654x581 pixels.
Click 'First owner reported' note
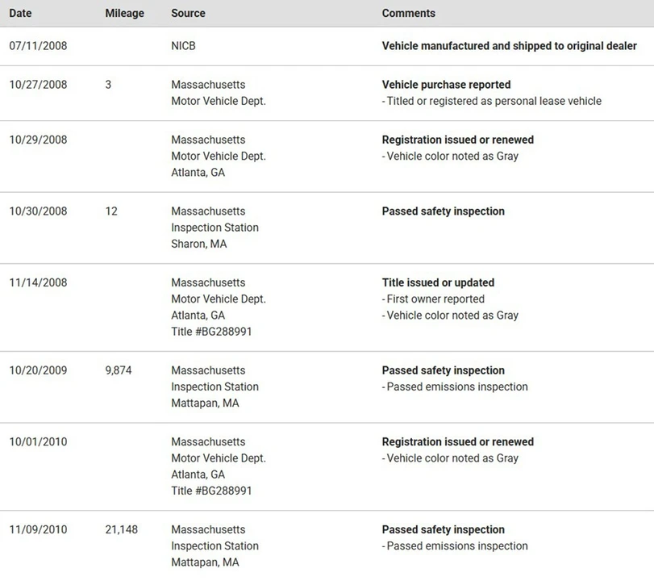coord(435,299)
